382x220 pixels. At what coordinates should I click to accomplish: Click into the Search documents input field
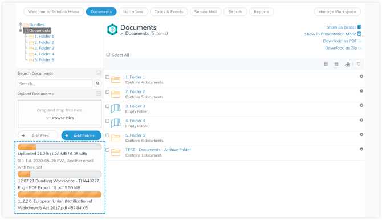pos(55,83)
